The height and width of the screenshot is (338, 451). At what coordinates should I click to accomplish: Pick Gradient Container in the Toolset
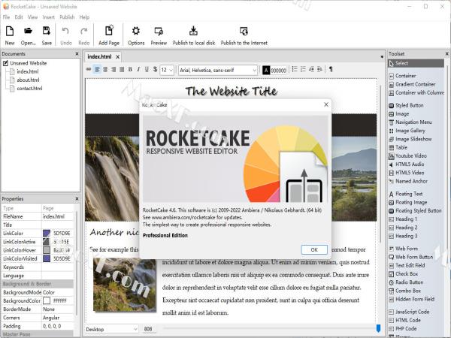412,84
